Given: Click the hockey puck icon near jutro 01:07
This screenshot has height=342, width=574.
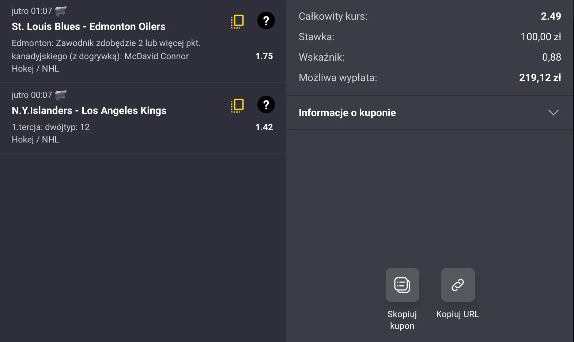Looking at the screenshot, I should click(60, 10).
